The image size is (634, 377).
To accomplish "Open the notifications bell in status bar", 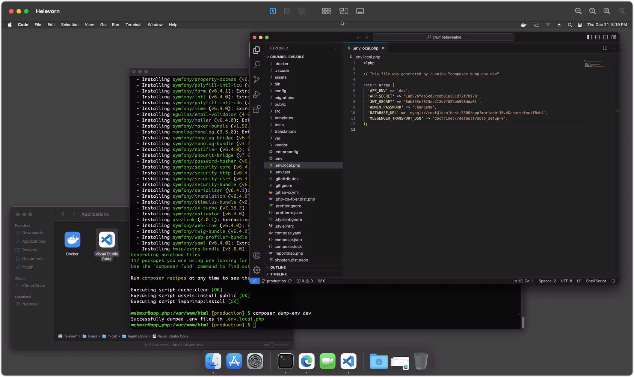I will [612, 281].
